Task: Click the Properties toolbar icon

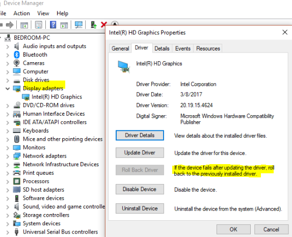Action: [39, 24]
